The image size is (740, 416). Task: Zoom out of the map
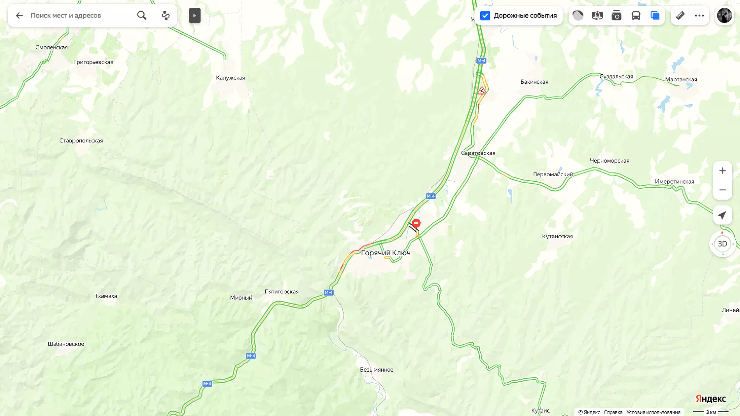tap(722, 190)
